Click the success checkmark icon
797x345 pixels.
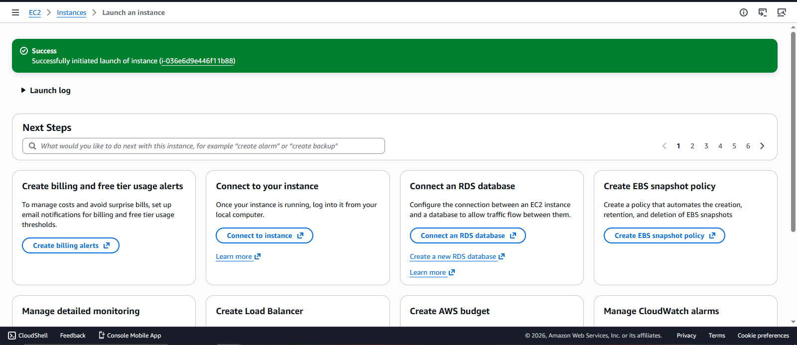pos(23,51)
